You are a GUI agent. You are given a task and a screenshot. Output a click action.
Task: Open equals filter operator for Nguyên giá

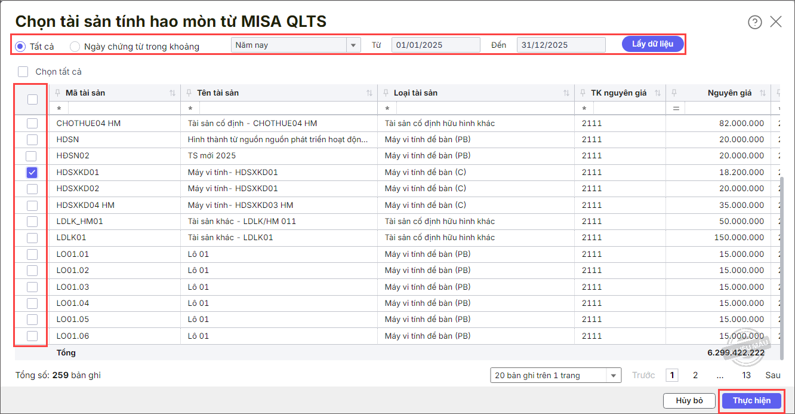[x=676, y=109]
